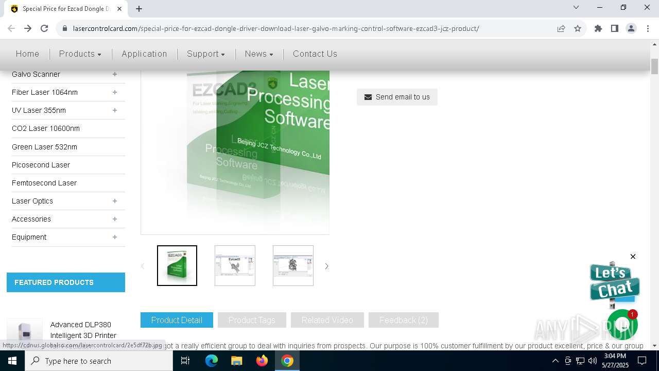Open the notifications center icon
The image size is (659, 371).
tap(642, 361)
